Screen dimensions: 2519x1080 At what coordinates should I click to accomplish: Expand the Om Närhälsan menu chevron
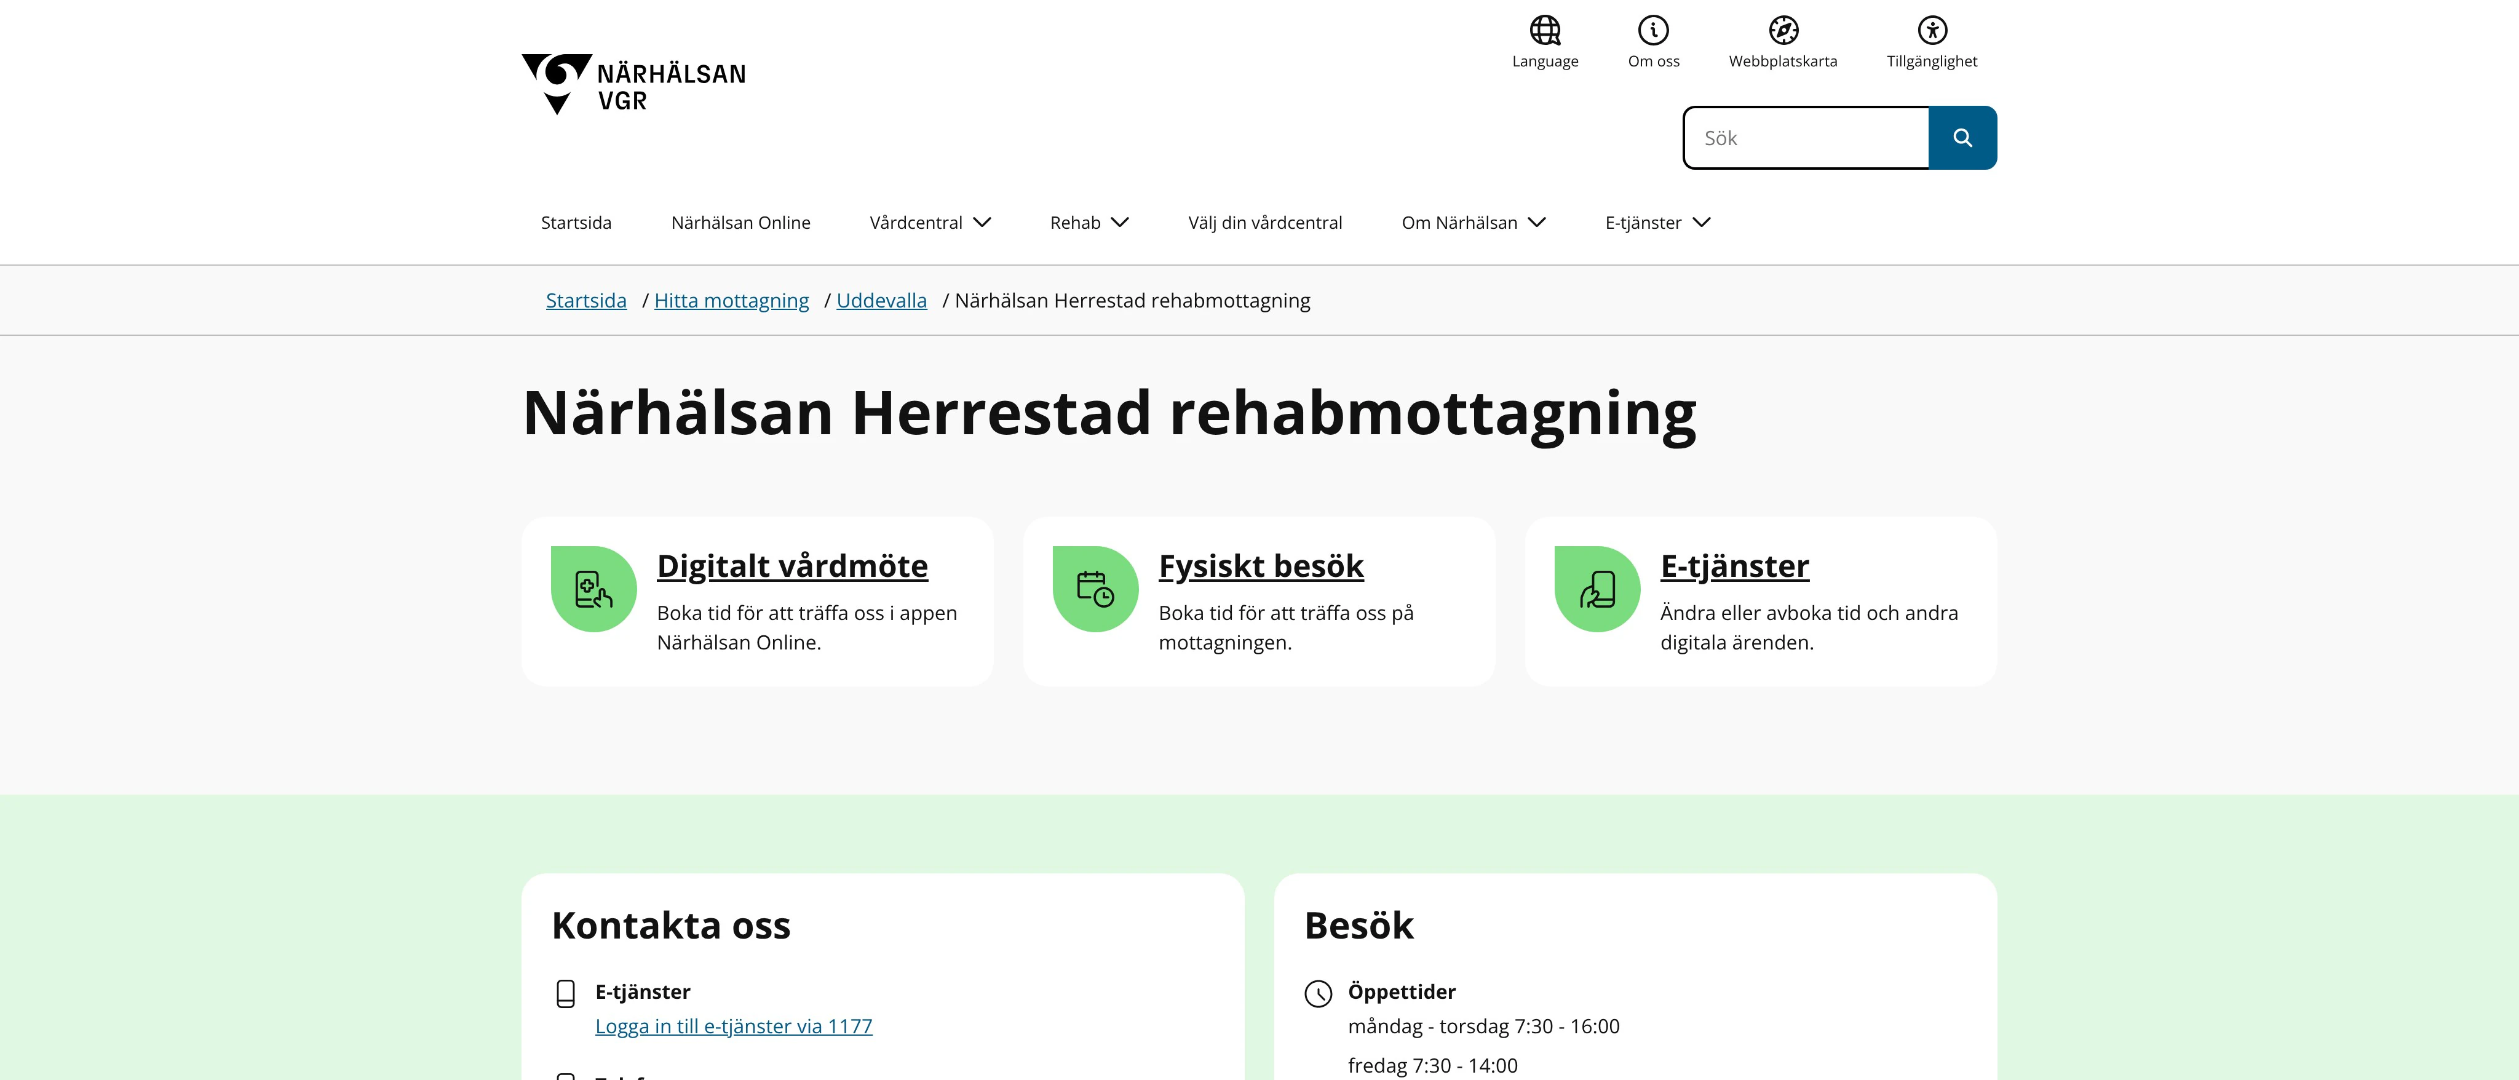pyautogui.click(x=1537, y=222)
